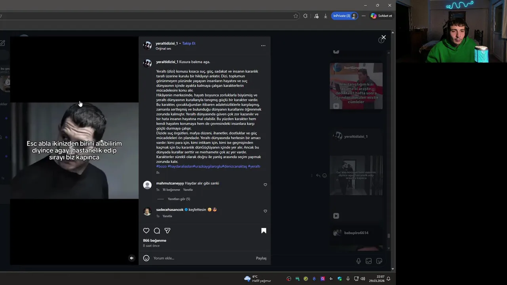Viewport: 507px width, 285px height.
Task: Open microphone tray icon
Action: point(348,279)
